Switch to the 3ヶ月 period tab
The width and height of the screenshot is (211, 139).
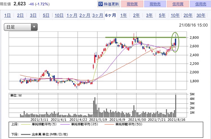[x=98, y=15]
